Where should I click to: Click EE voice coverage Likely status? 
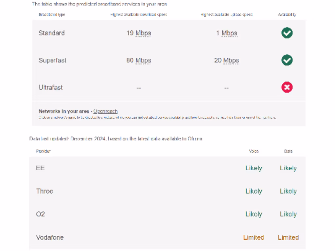coord(254,168)
